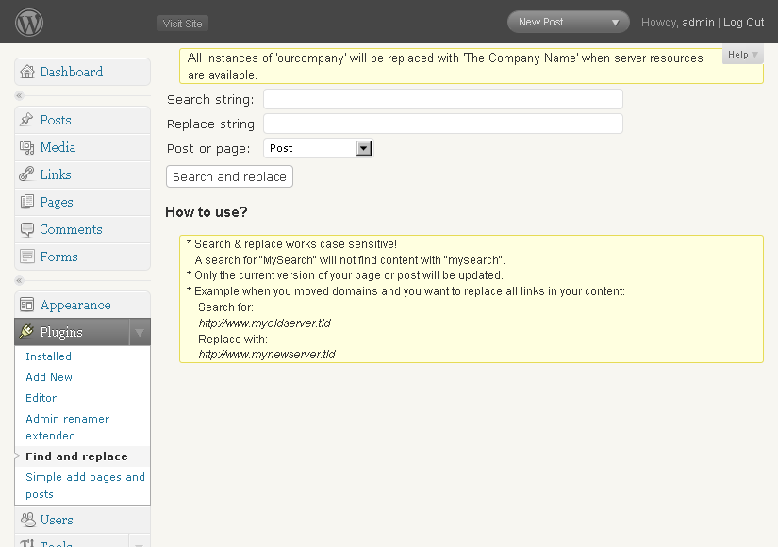Click the Log Out link
The width and height of the screenshot is (778, 547).
tap(743, 23)
